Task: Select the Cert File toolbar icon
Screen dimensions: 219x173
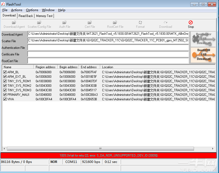Action: (x=90, y=23)
